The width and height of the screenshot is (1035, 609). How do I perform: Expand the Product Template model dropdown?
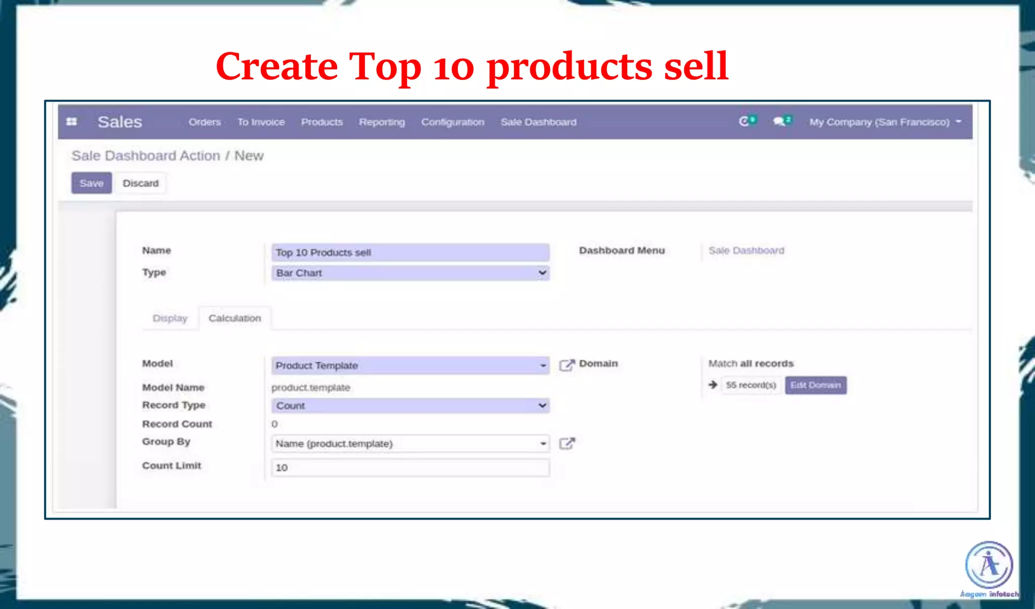(x=543, y=365)
